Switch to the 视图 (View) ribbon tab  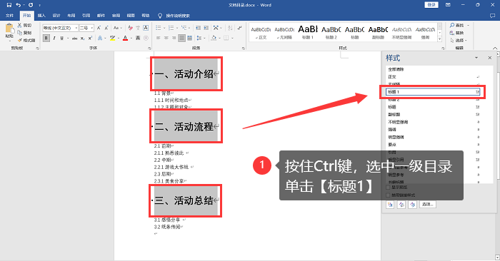tap(131, 15)
